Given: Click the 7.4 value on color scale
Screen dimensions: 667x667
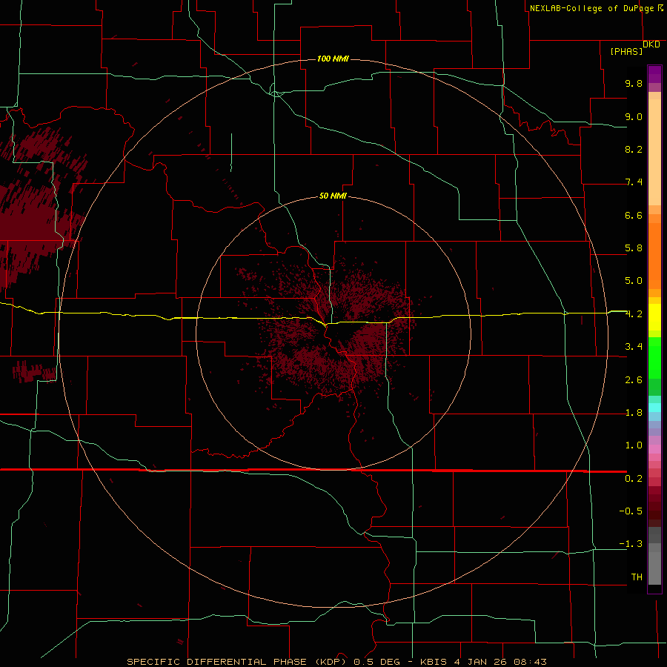Looking at the screenshot, I should click(634, 182).
